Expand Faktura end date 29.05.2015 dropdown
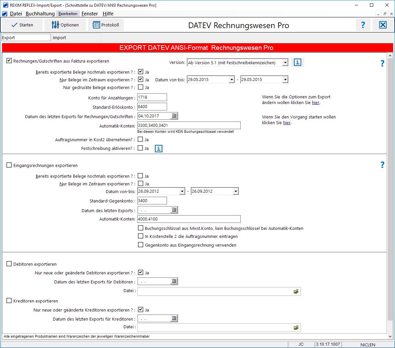This screenshot has height=348, width=395. tap(285, 80)
